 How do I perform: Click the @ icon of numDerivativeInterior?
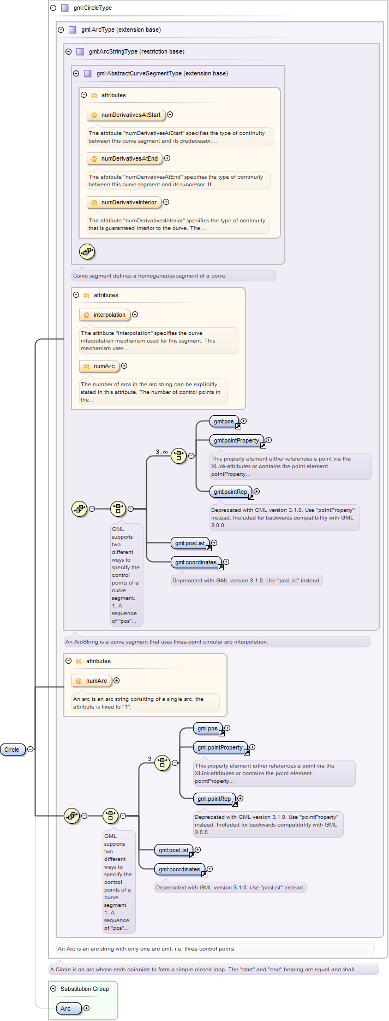coord(94,203)
